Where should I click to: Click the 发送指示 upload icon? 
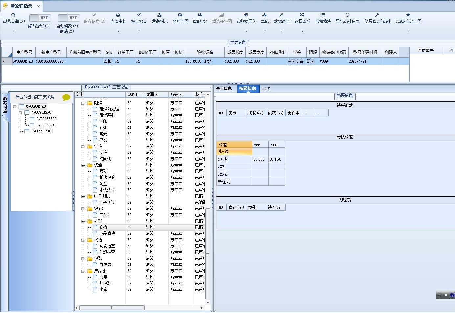pos(159,15)
